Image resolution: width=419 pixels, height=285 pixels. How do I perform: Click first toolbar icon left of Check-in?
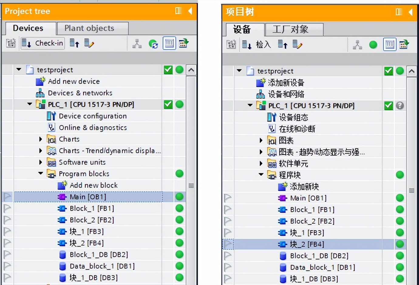(x=11, y=43)
